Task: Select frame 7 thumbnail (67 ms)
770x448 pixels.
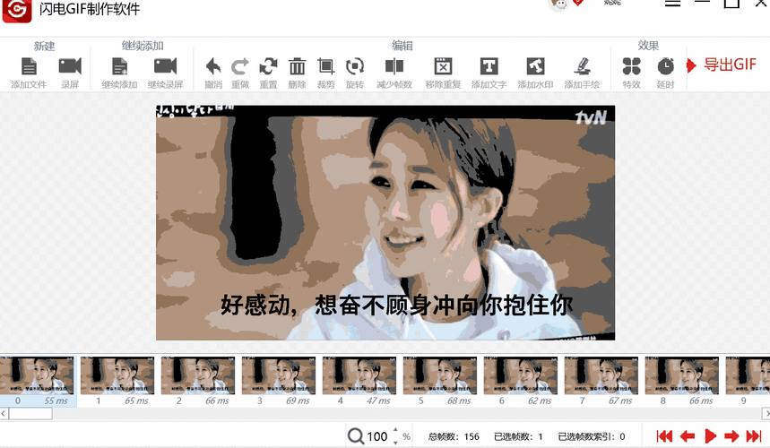Action: 601,375
